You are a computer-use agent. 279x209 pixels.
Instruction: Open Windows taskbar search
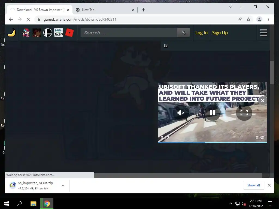20,204
